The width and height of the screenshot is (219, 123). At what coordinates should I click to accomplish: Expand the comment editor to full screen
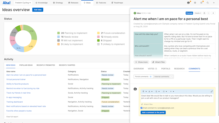[212, 92]
